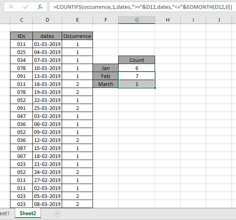Select the March count cell showing 1
The height and width of the screenshot is (220, 236).
tap(137, 84)
